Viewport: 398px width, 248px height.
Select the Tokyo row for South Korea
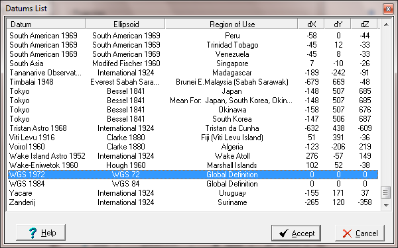click(x=193, y=119)
